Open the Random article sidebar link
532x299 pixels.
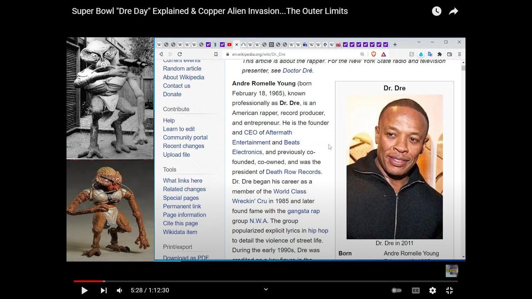click(x=182, y=69)
